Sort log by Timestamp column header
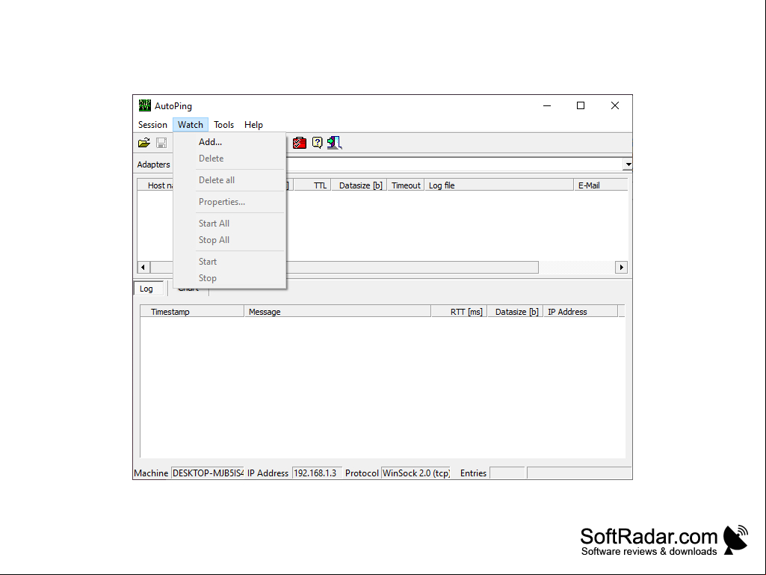 tap(192, 312)
